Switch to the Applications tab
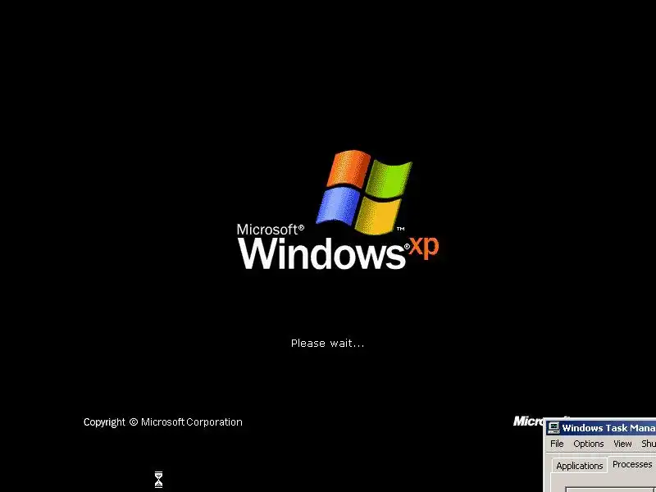 pos(580,466)
